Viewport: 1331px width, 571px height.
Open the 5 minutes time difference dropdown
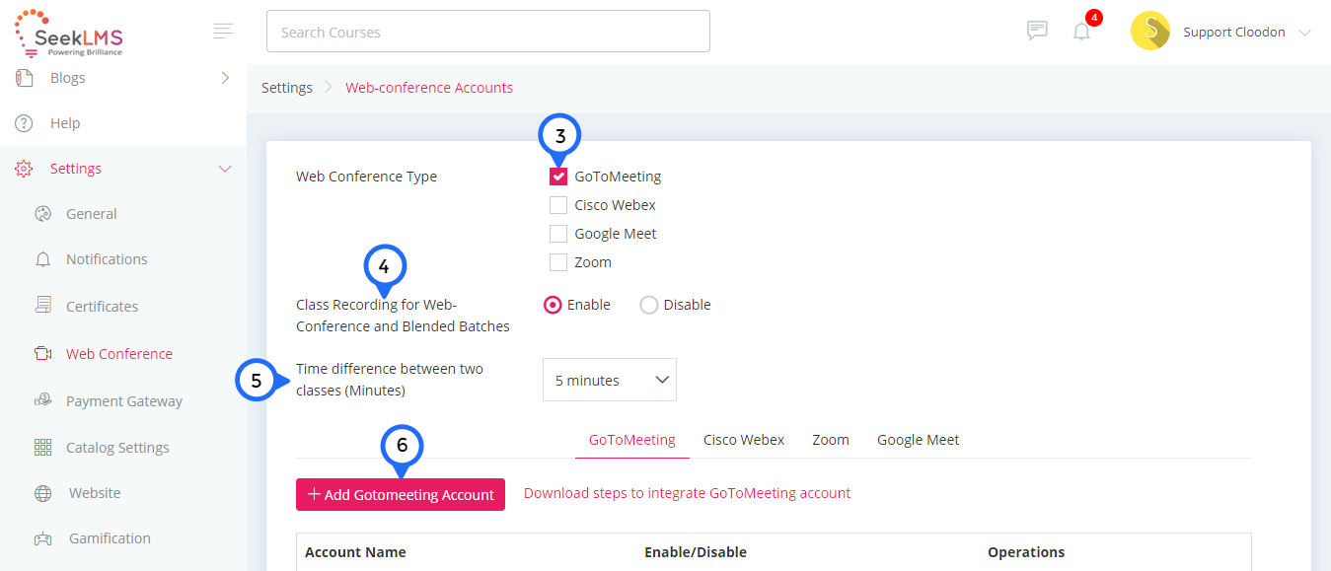tap(610, 380)
